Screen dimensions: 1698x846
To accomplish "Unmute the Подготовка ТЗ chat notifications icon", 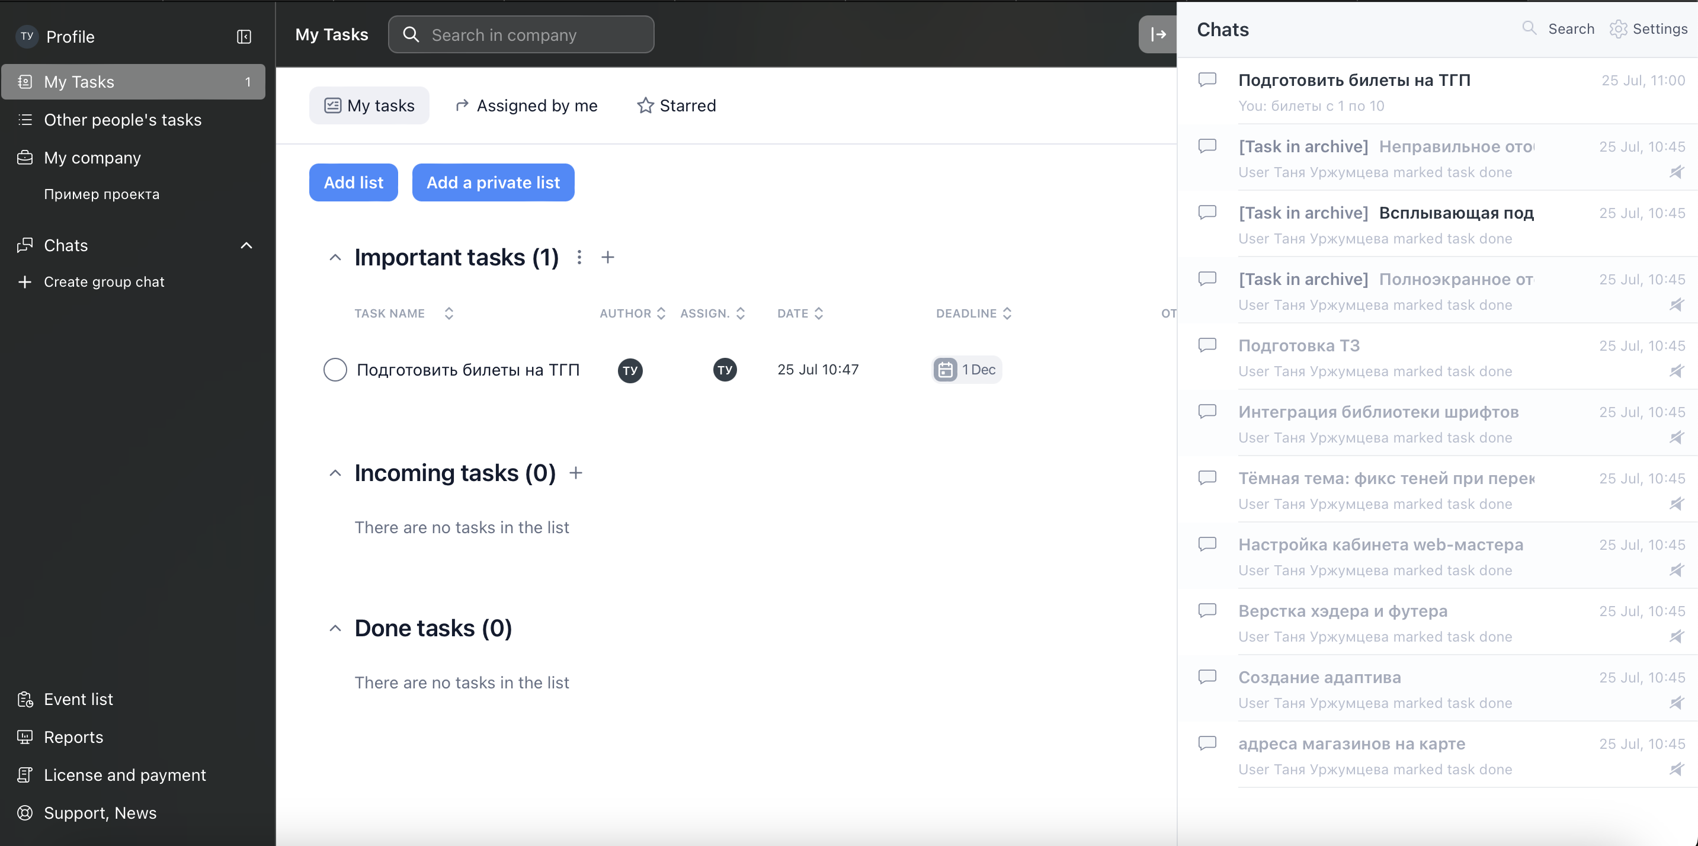I will [1676, 371].
